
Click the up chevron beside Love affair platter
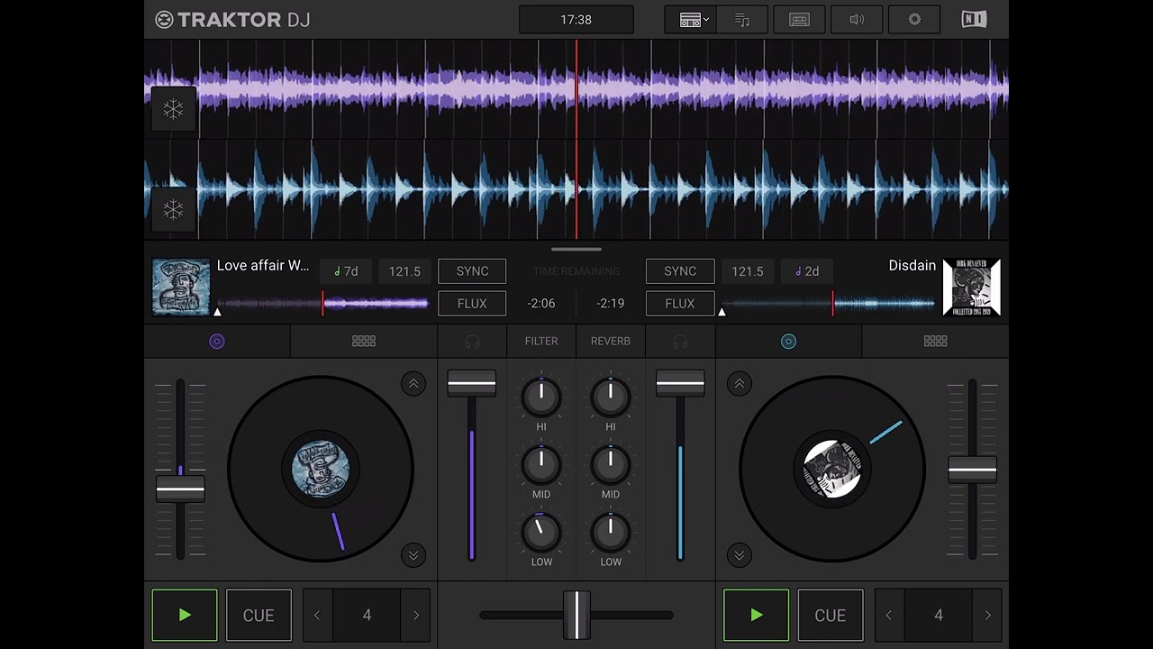413,384
